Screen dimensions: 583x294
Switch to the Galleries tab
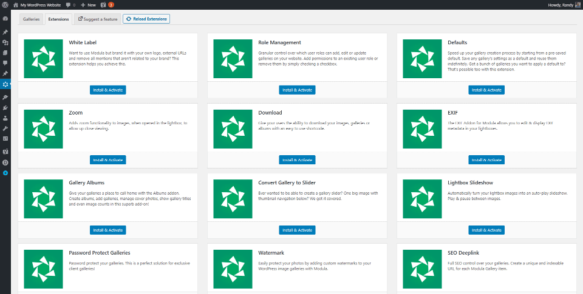click(x=32, y=19)
